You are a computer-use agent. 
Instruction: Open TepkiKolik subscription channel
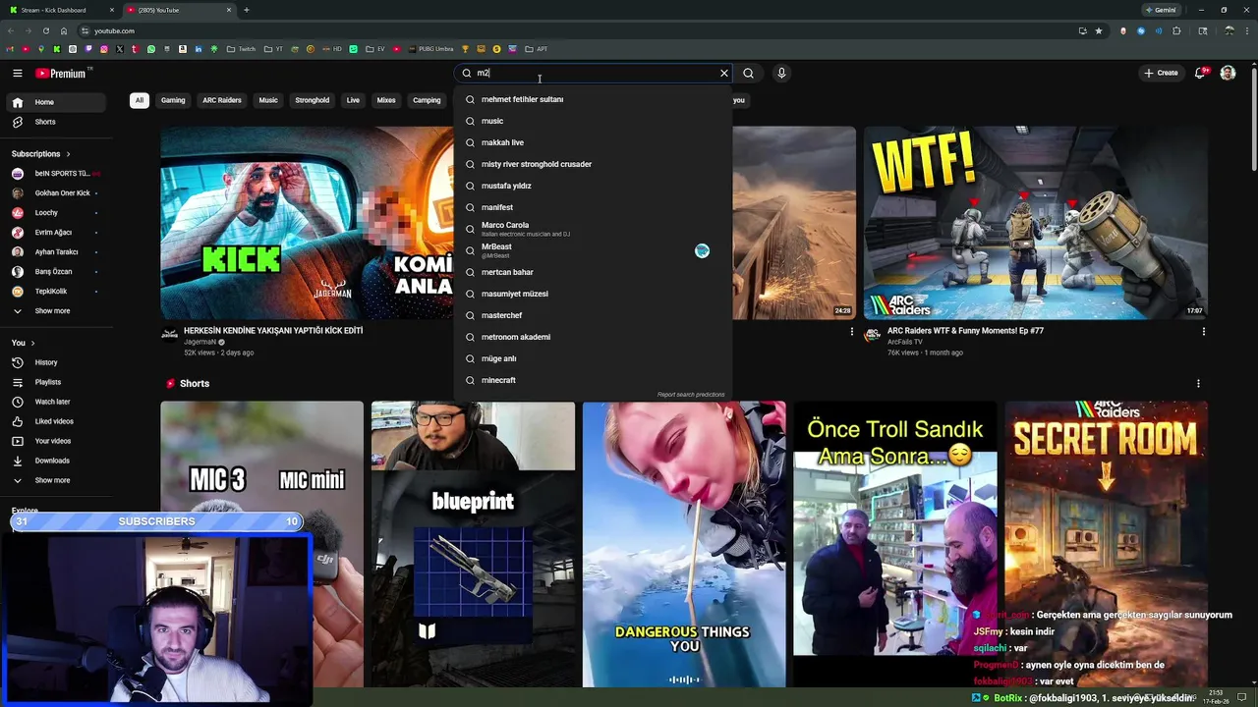pyautogui.click(x=56, y=292)
